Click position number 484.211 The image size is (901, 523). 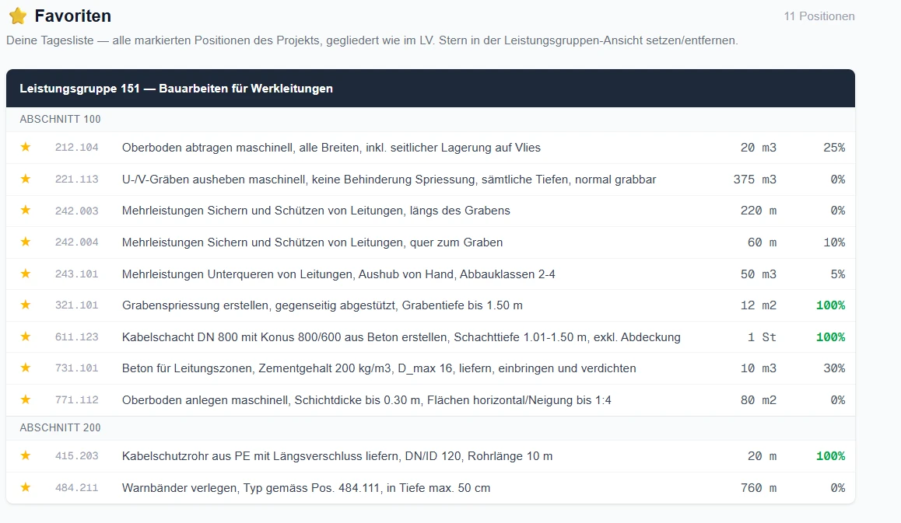pyautogui.click(x=76, y=488)
